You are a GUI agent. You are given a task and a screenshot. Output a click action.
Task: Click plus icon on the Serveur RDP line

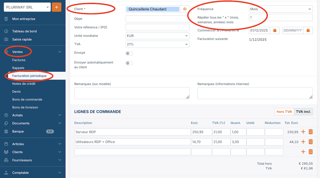tap(303, 132)
